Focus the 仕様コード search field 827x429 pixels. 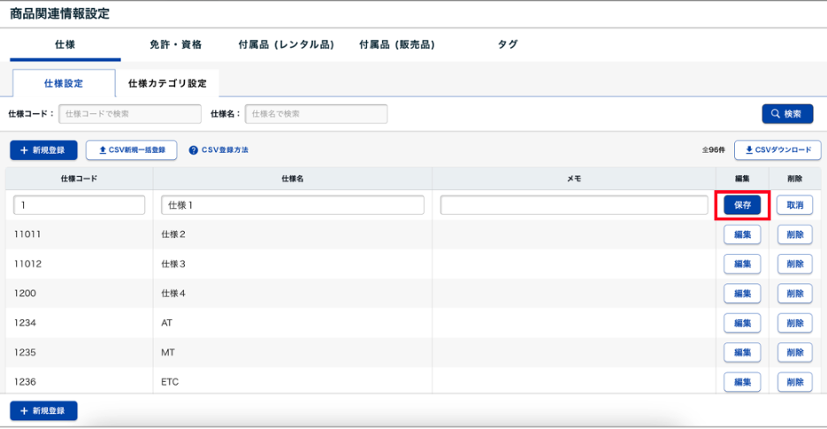(130, 114)
